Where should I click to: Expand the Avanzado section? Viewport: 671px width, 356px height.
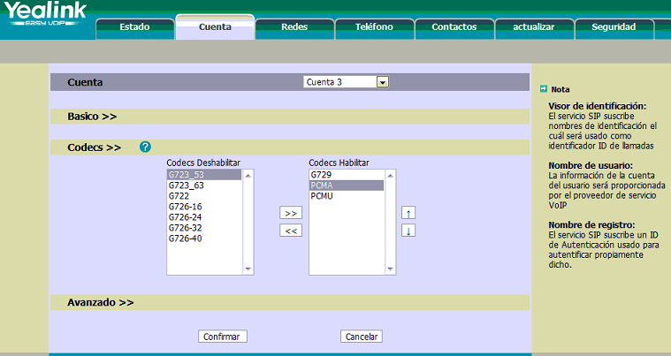tap(100, 302)
